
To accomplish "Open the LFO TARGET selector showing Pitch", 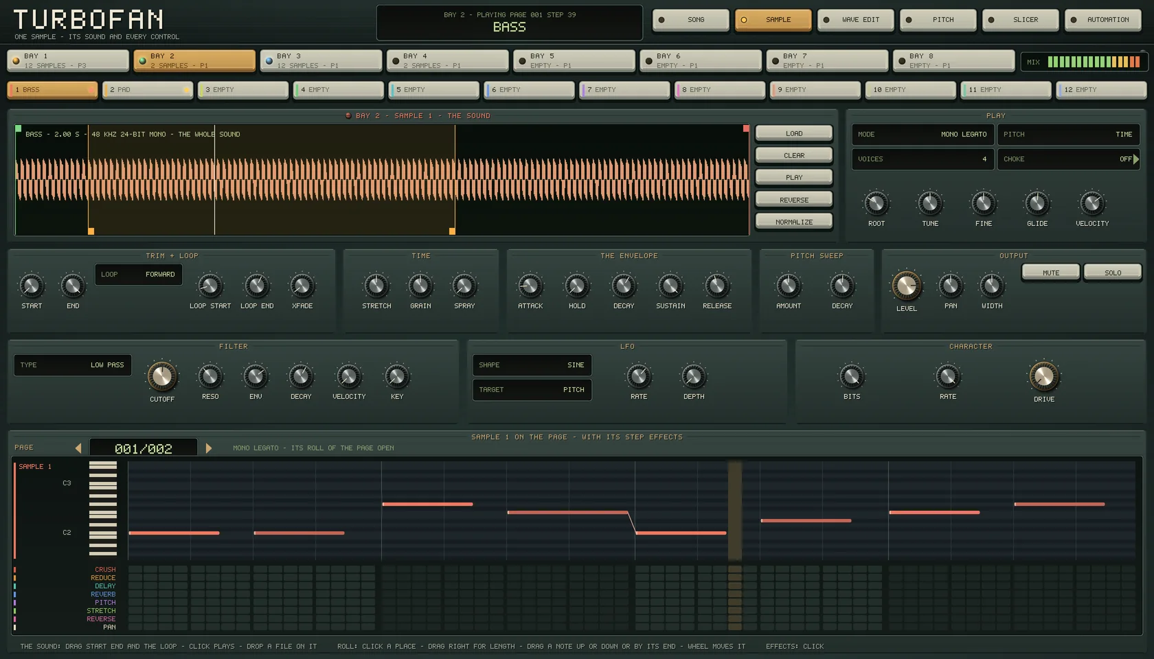I will coord(532,390).
